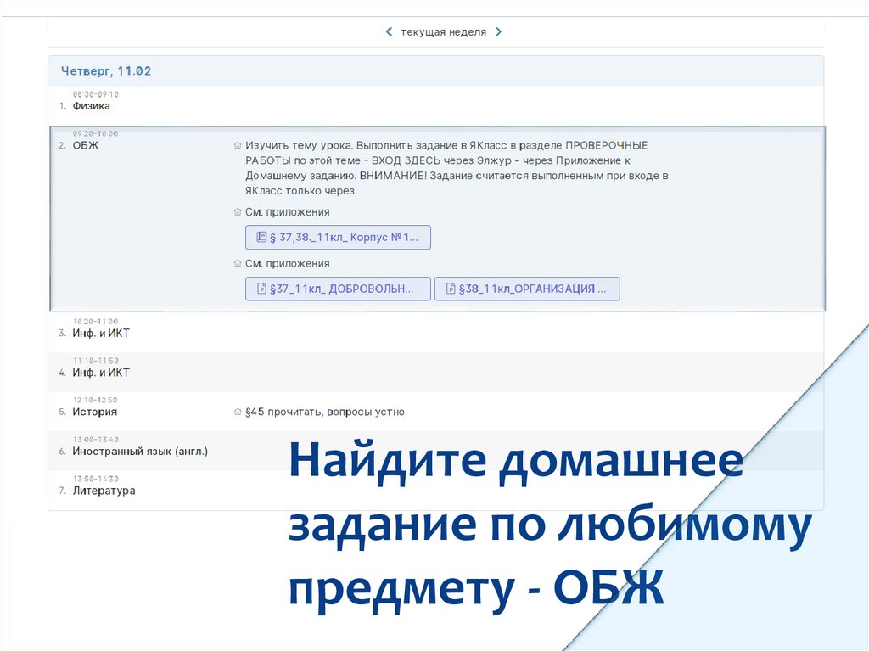
Task: Click house icon beside second См. приложения
Action: 238,264
